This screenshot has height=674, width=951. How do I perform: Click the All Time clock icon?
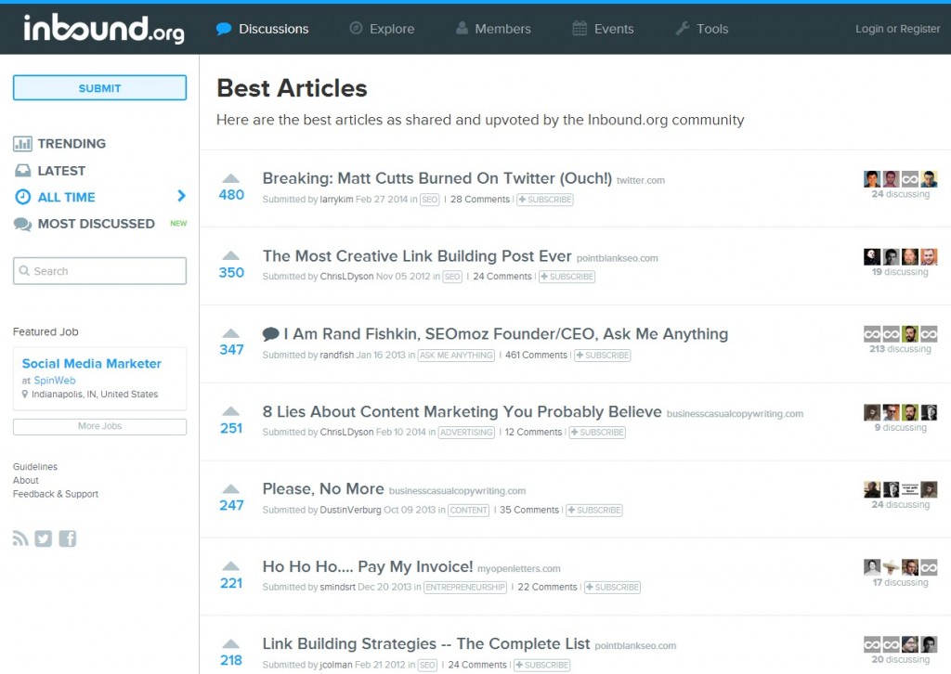(x=22, y=197)
